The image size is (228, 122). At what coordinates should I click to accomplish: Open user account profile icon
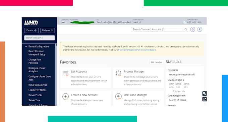pos(199,29)
